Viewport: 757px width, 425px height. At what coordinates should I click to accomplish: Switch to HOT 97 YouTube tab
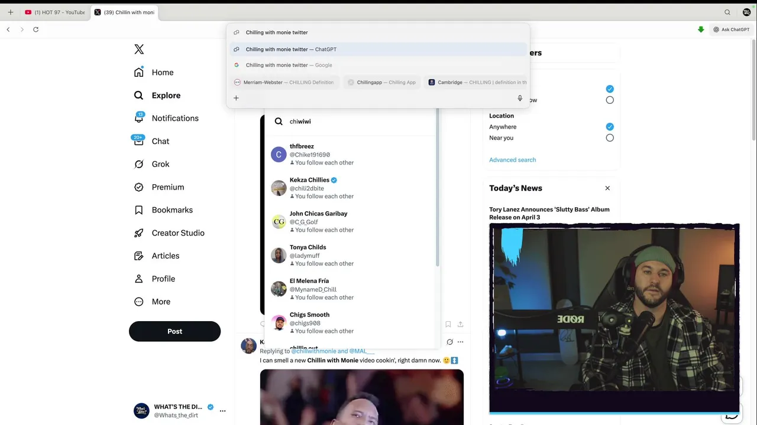point(54,12)
